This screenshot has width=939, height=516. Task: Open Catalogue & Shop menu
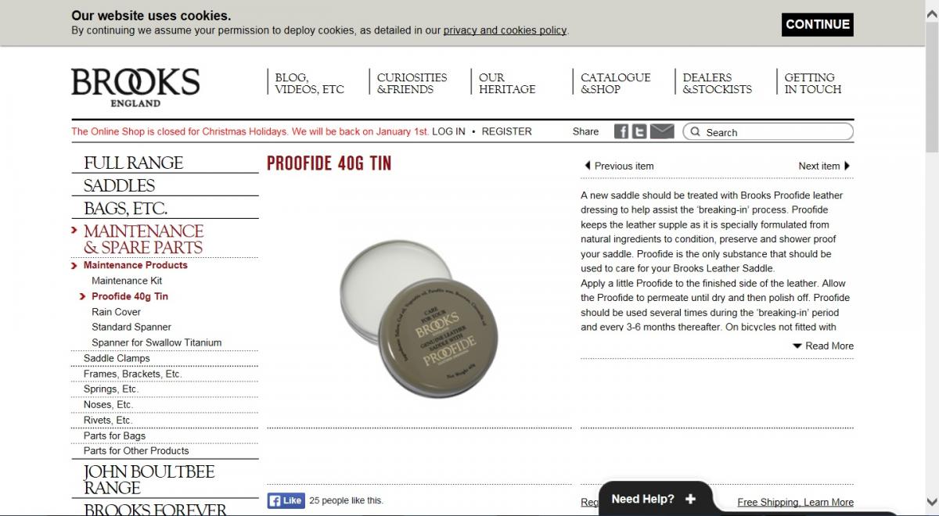click(615, 83)
